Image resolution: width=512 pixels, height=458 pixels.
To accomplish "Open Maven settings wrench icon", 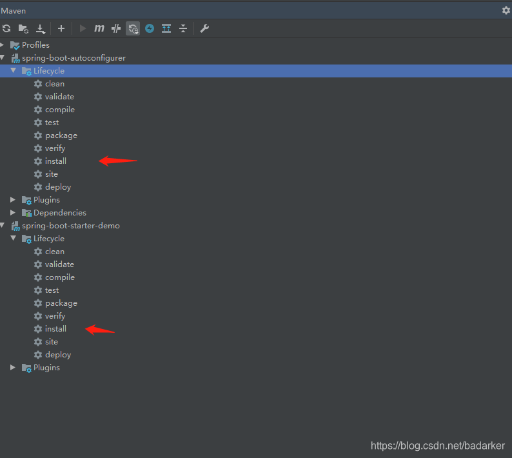I will (204, 28).
